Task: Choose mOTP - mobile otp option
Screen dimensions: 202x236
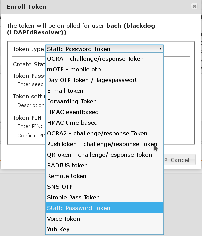Action: 74,69
